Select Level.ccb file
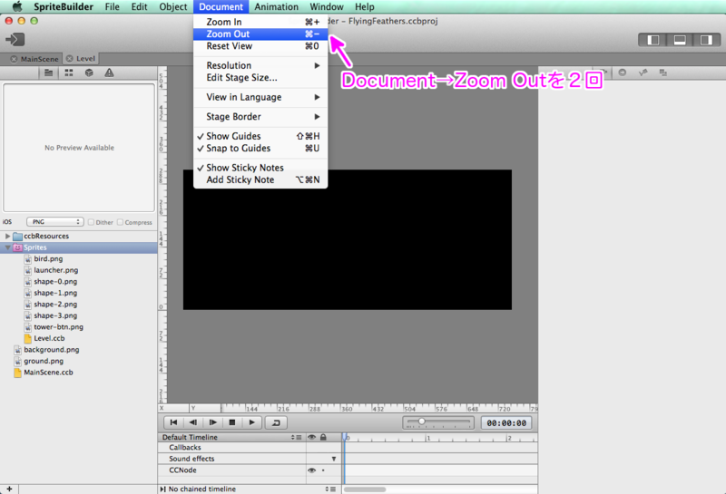The image size is (726, 494). (49, 338)
